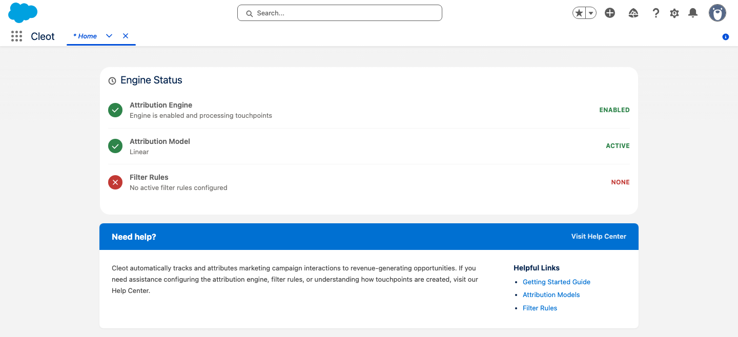Open the Attribution Models link
Image resolution: width=738 pixels, height=337 pixels.
[x=551, y=294]
